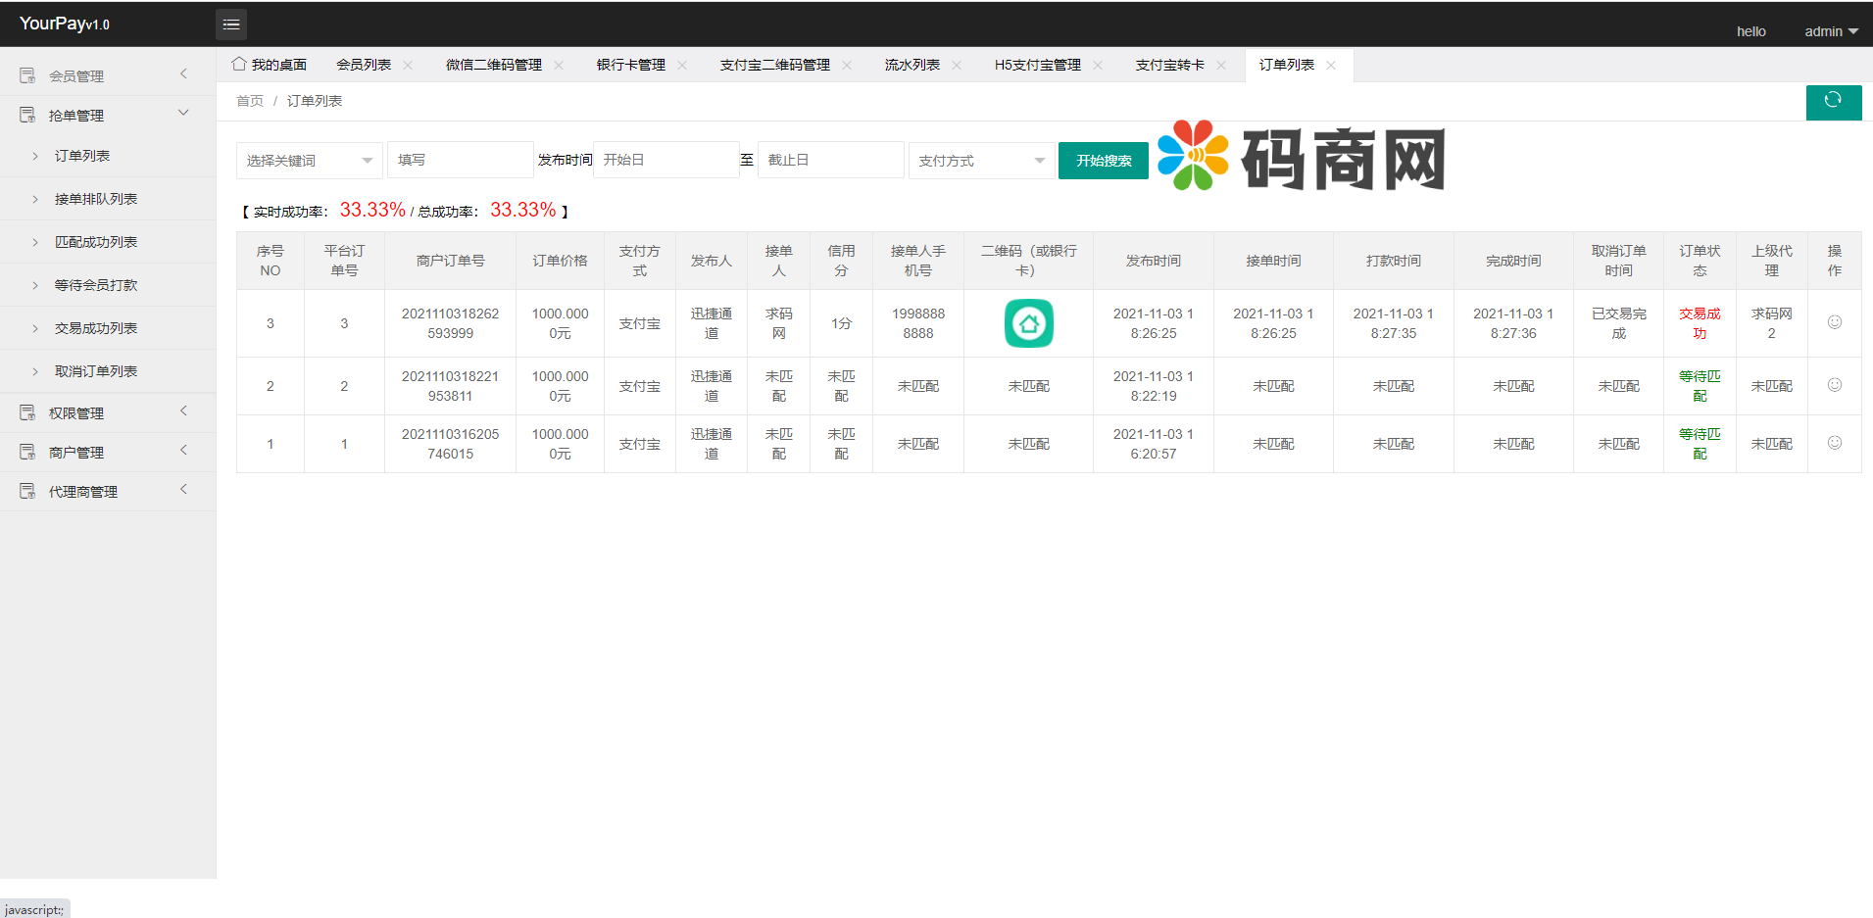Switch to the 银行卡管理 tab

630,66
